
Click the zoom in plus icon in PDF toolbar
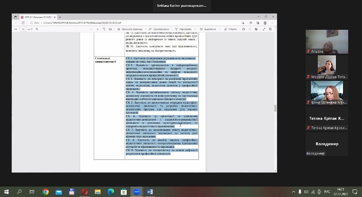pos(97,29)
